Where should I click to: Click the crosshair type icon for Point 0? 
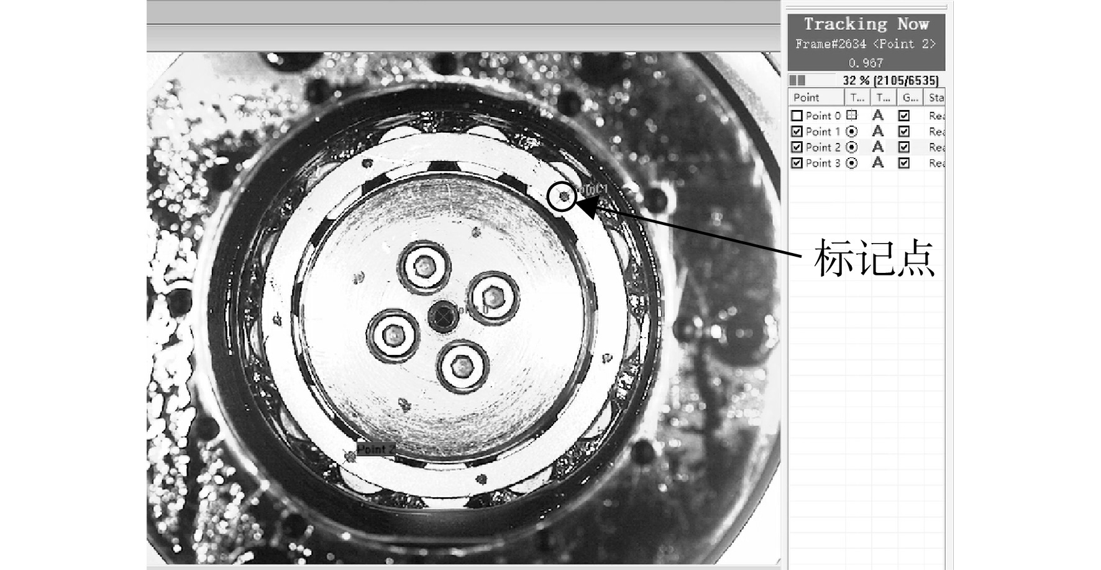pos(852,116)
